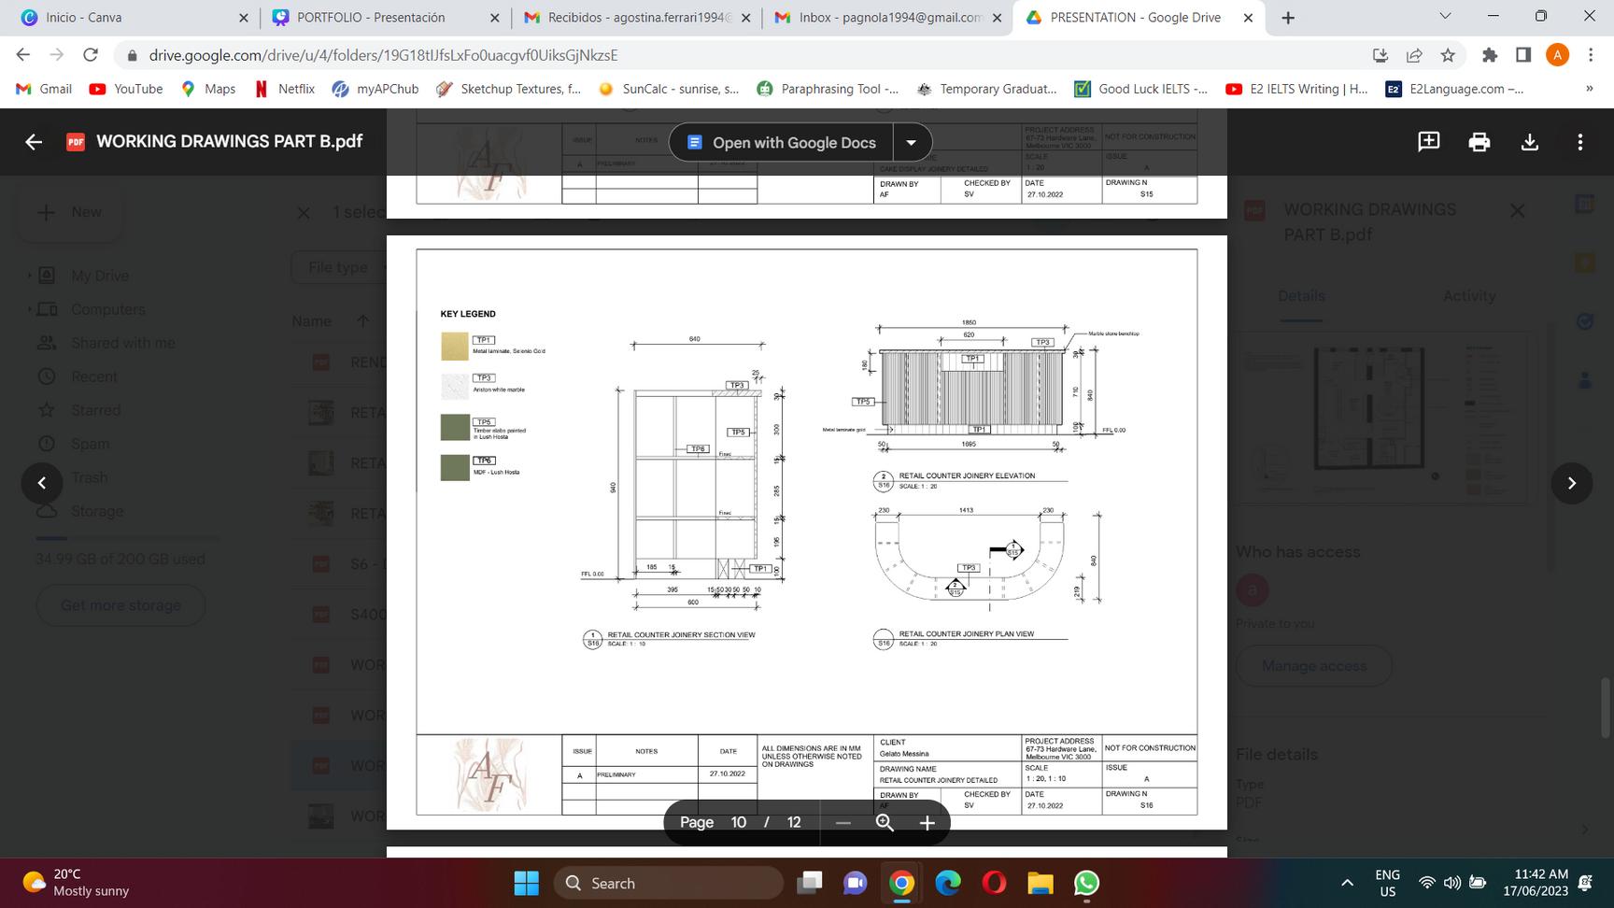Zoom in on the PDF page
The width and height of the screenshot is (1614, 908).
(x=927, y=823)
